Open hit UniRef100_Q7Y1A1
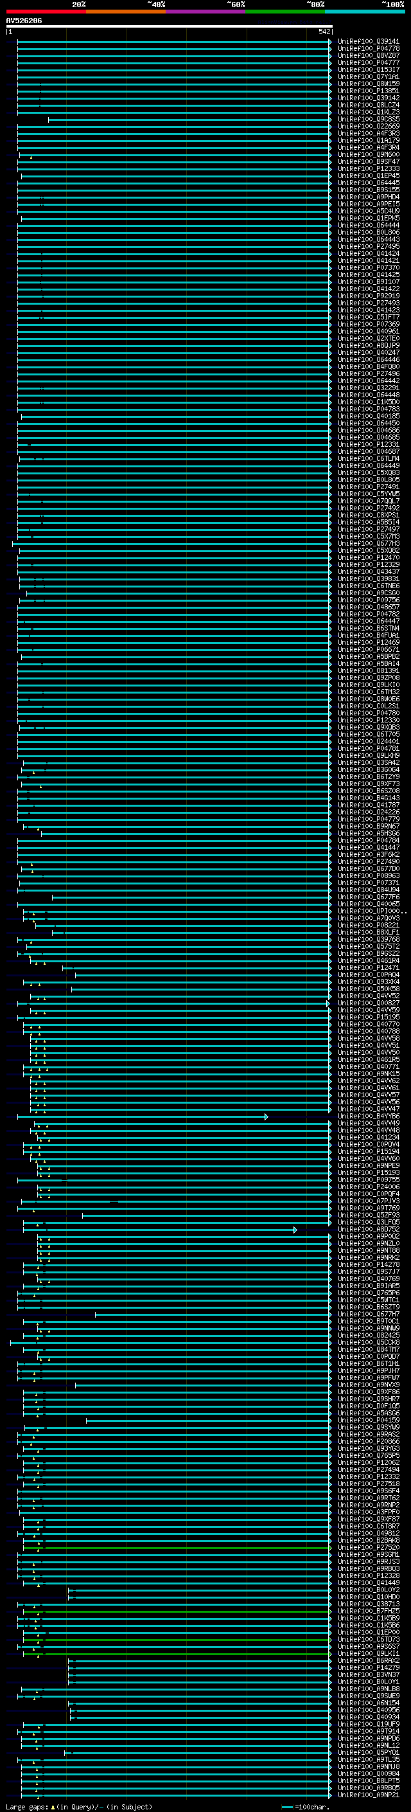This screenshot has width=411, height=1812. [368, 76]
